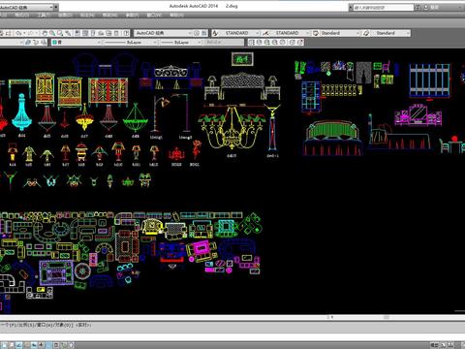Open the Tools menu in menu bar

(44, 15)
